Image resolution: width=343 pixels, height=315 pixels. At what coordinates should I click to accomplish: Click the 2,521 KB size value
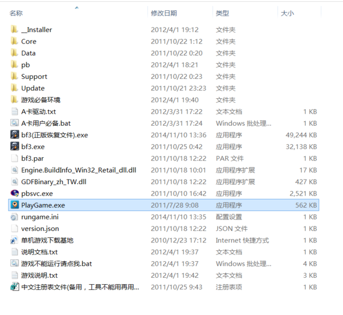click(303, 194)
